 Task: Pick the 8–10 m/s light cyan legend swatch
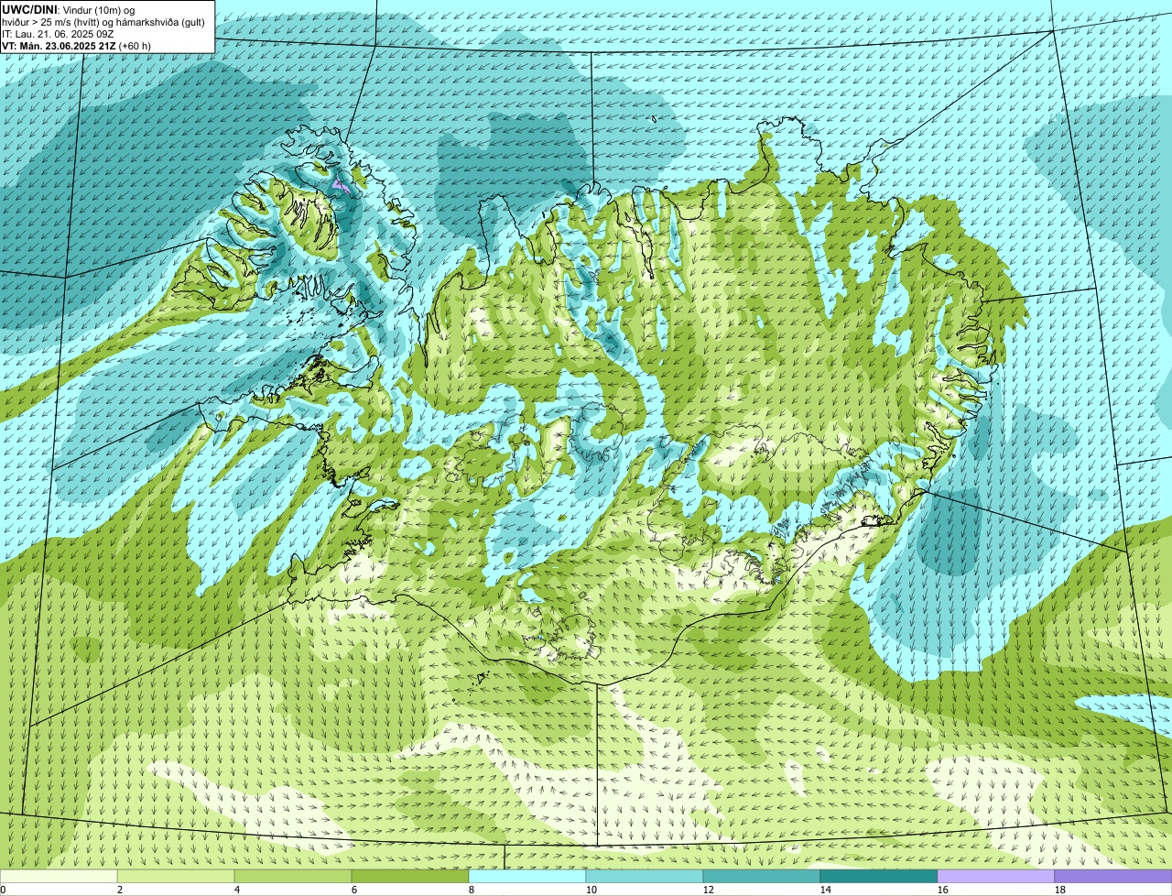tap(527, 876)
